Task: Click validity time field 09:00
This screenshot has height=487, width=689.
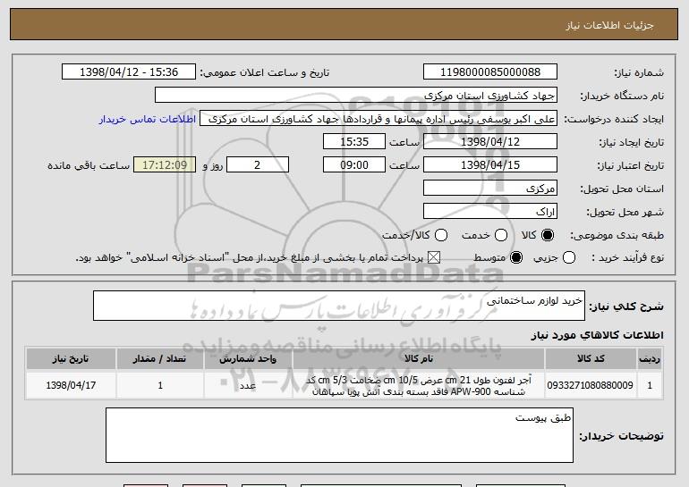Action: [354, 165]
